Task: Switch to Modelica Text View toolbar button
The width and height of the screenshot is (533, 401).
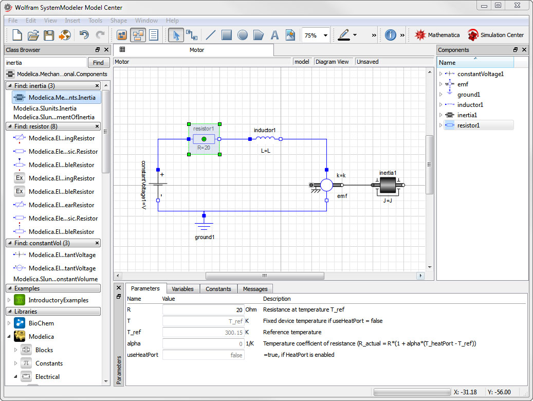Action: tap(154, 35)
